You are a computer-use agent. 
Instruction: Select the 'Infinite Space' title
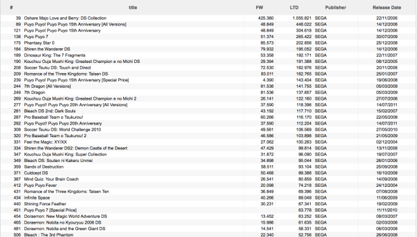pos(37,198)
